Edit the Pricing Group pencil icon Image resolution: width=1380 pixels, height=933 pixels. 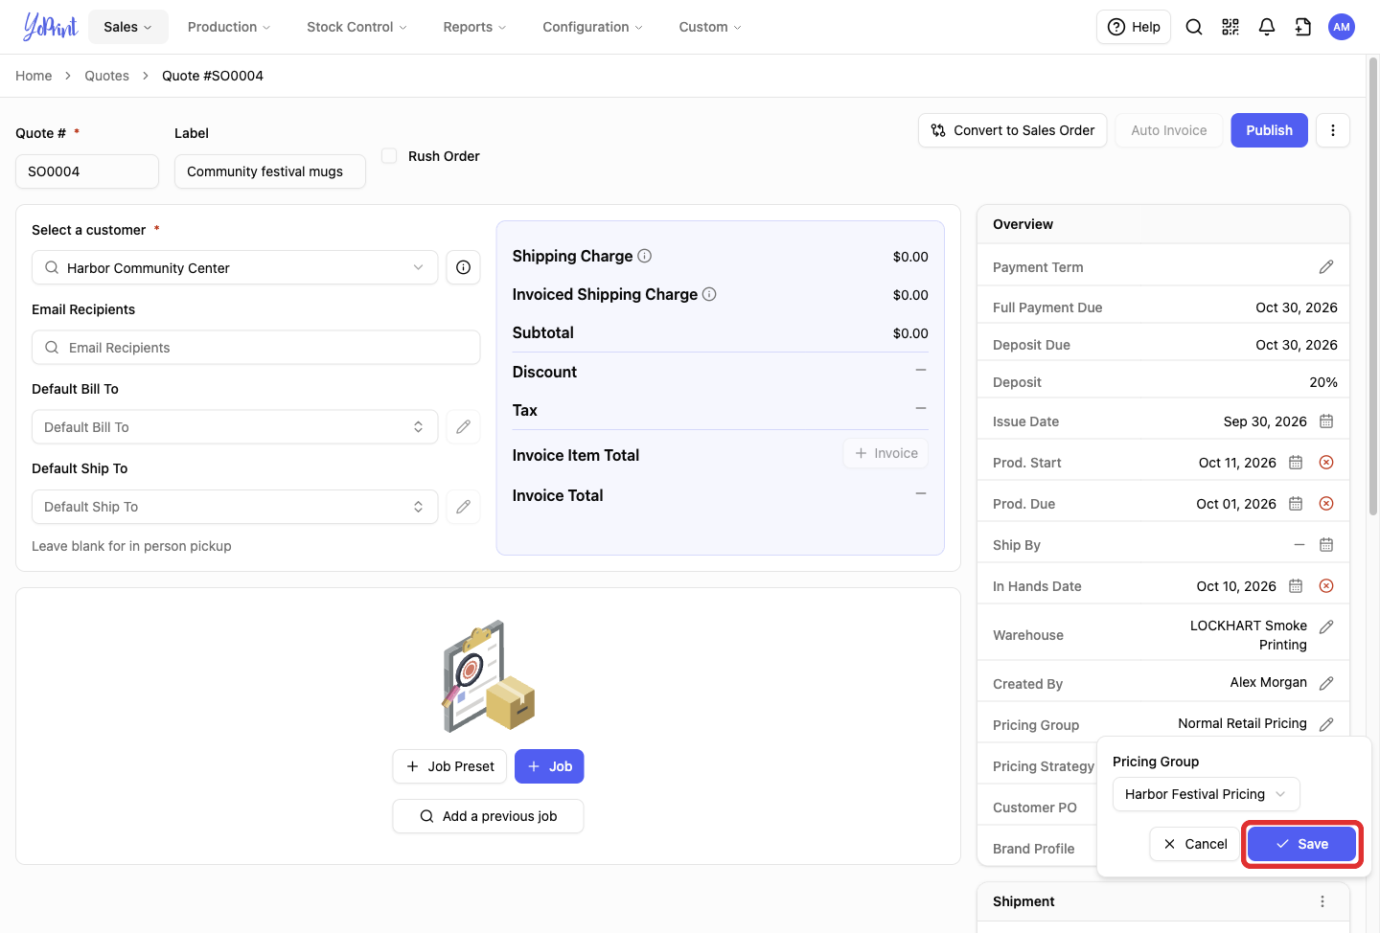[x=1326, y=724]
